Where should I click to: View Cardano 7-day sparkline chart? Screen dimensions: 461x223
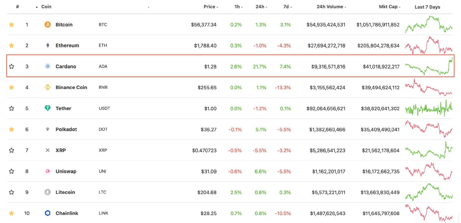(429, 66)
